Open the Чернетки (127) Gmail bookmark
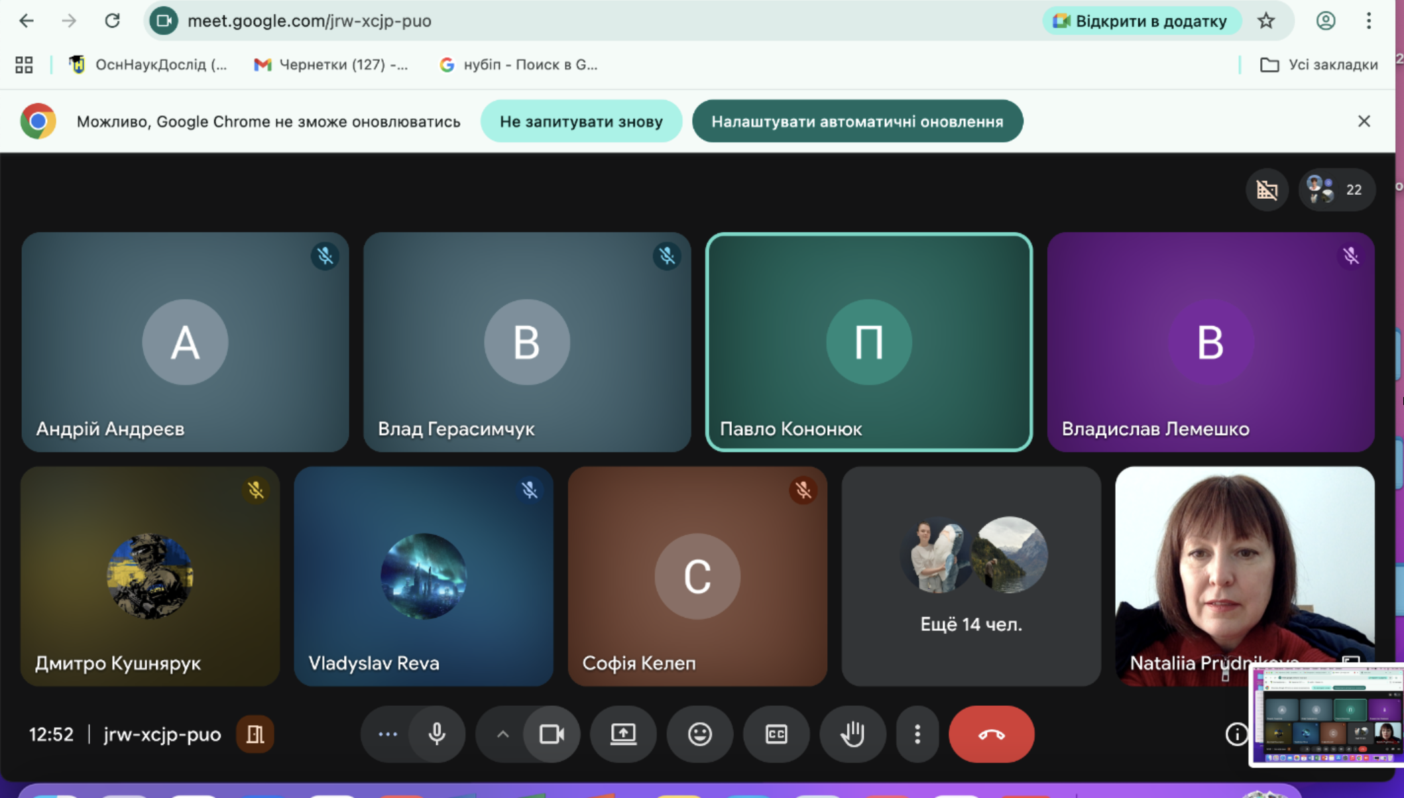This screenshot has width=1404, height=798. pyautogui.click(x=331, y=64)
